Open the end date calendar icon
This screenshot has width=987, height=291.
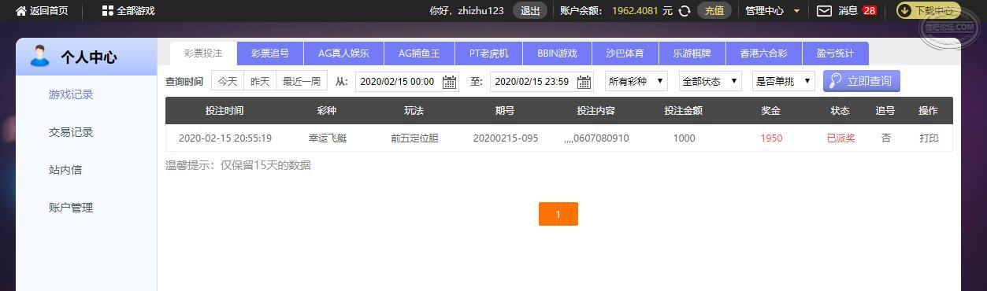pyautogui.click(x=584, y=82)
